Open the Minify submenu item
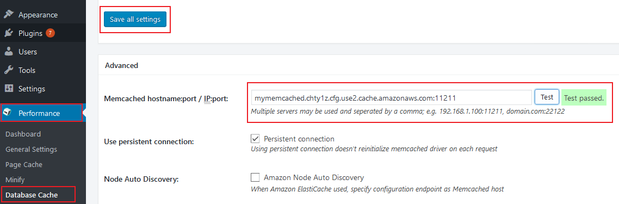The height and width of the screenshot is (204, 619). click(x=15, y=180)
